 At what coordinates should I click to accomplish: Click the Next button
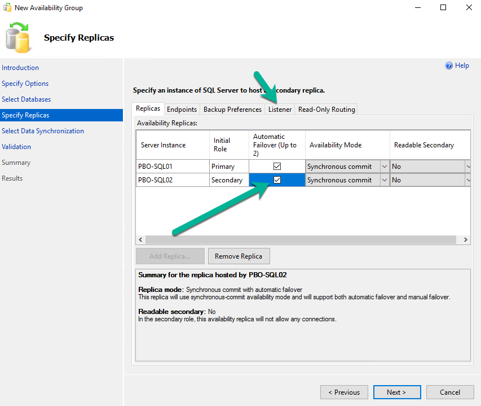click(397, 392)
